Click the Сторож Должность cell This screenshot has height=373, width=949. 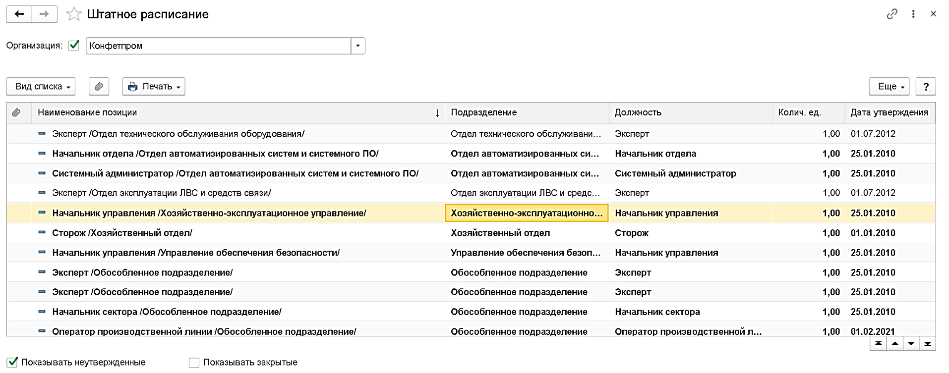point(690,233)
